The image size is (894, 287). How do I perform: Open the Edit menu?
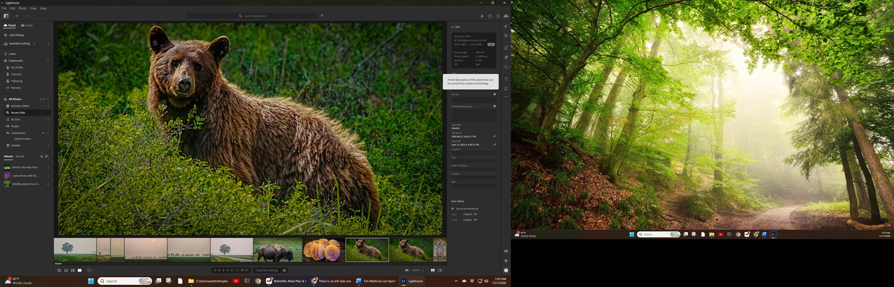tap(13, 8)
